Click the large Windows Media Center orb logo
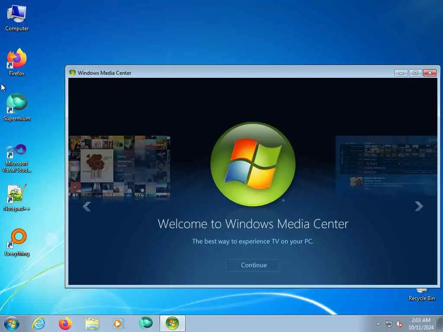This screenshot has height=332, width=443. pos(253,164)
